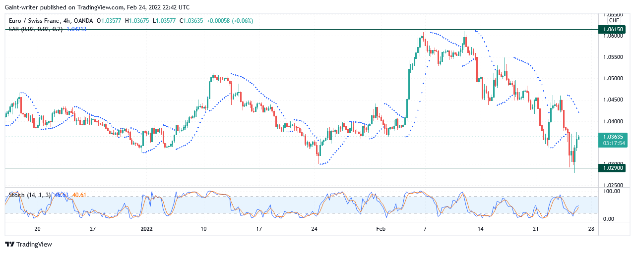Click the SAR value 1.04213

[76, 29]
